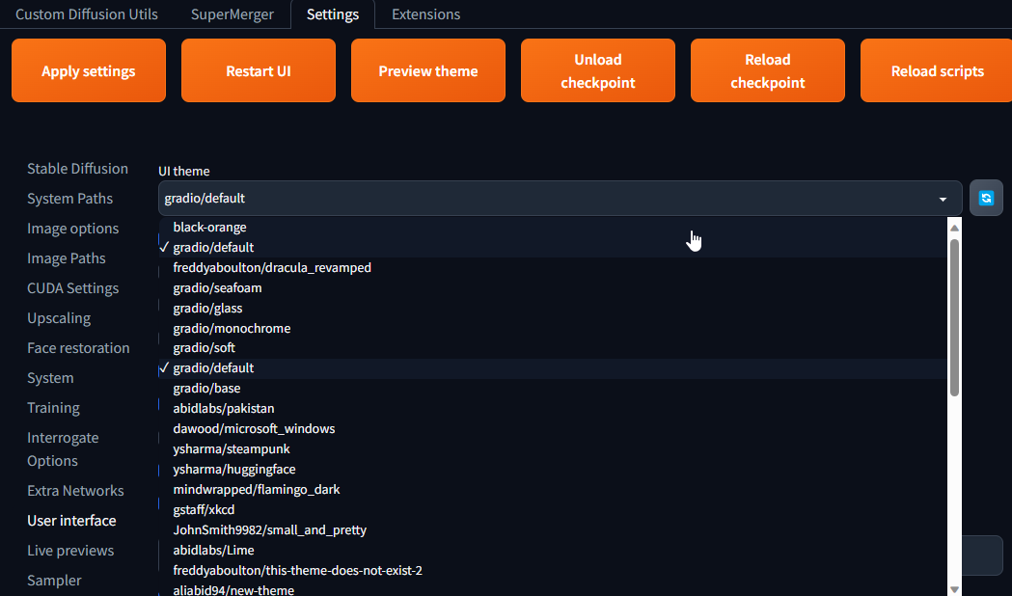Screen dimensions: 1012x596
Task: Click Reload scripts button
Action: point(937,70)
